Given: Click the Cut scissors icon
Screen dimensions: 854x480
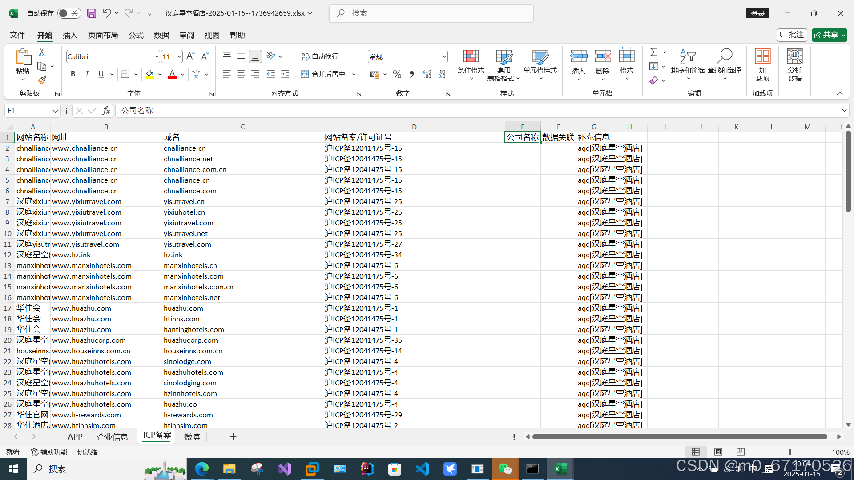Looking at the screenshot, I should click(42, 52).
